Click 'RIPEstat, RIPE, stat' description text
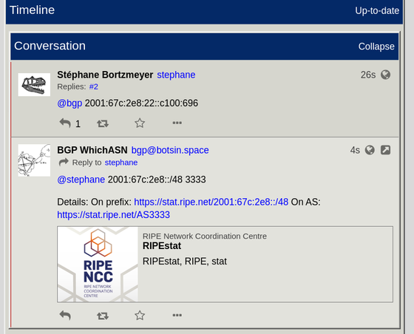 pyautogui.click(x=185, y=262)
